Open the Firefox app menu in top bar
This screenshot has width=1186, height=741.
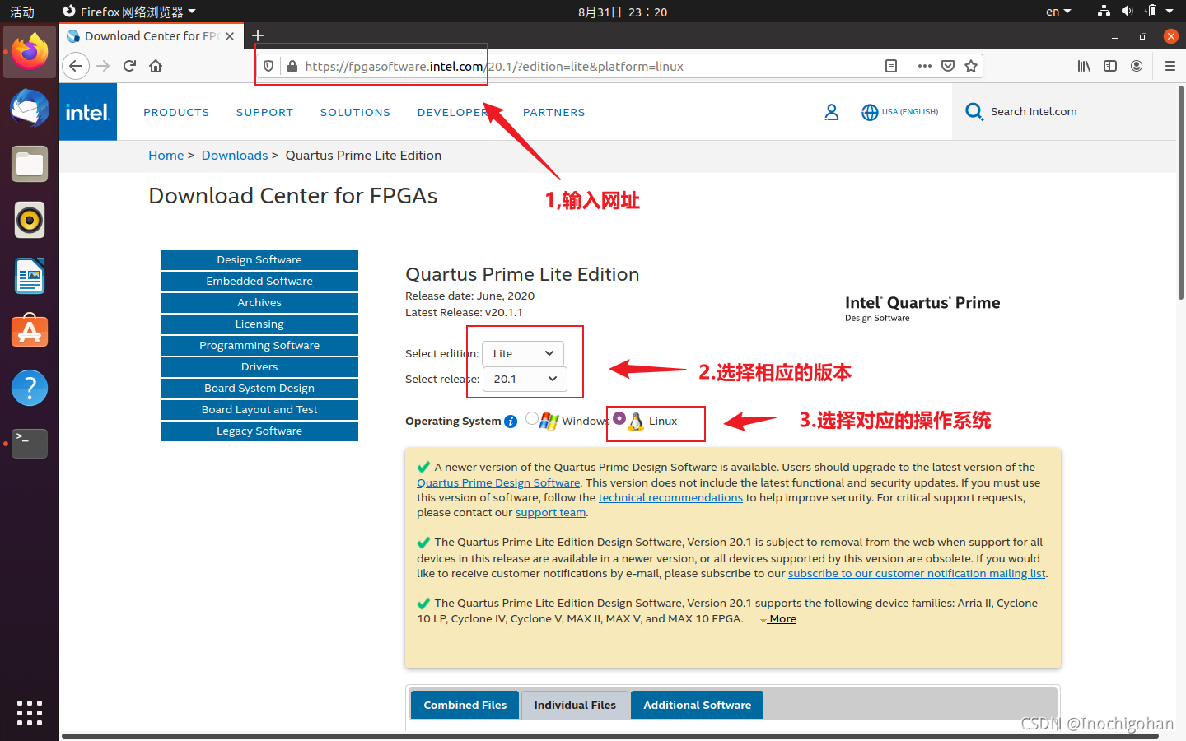click(x=129, y=12)
